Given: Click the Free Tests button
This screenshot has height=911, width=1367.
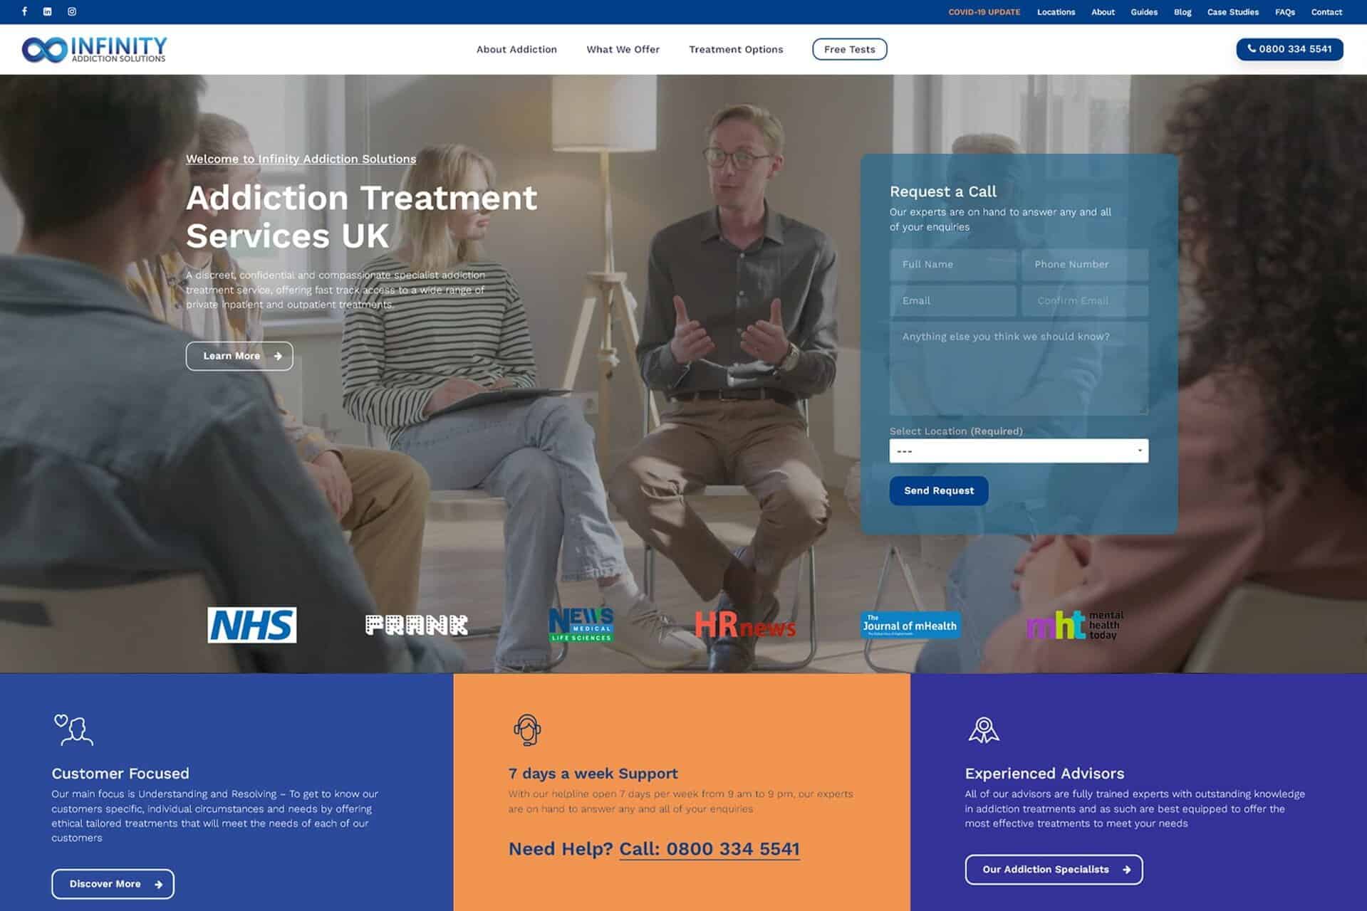Looking at the screenshot, I should point(849,49).
